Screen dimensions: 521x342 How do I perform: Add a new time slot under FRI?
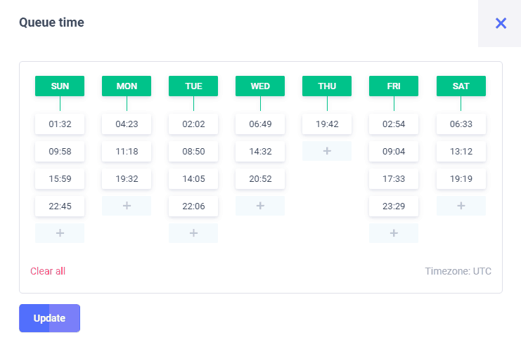394,233
